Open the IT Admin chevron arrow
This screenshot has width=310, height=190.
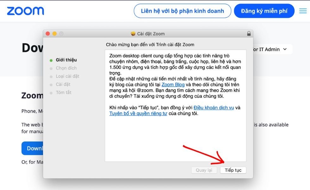pos(284,49)
